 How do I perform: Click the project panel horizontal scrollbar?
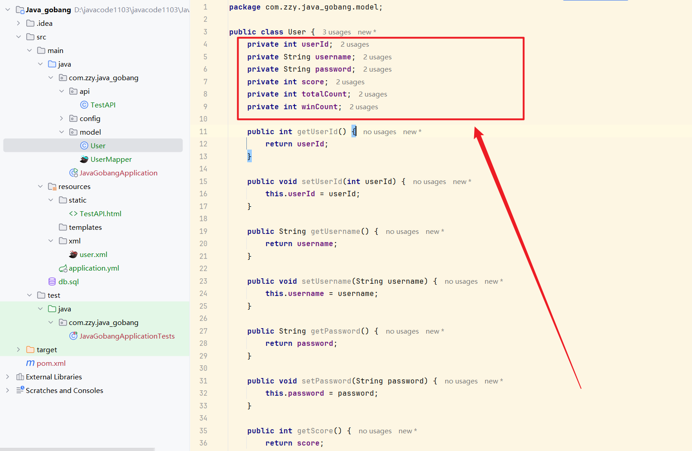click(77, 449)
